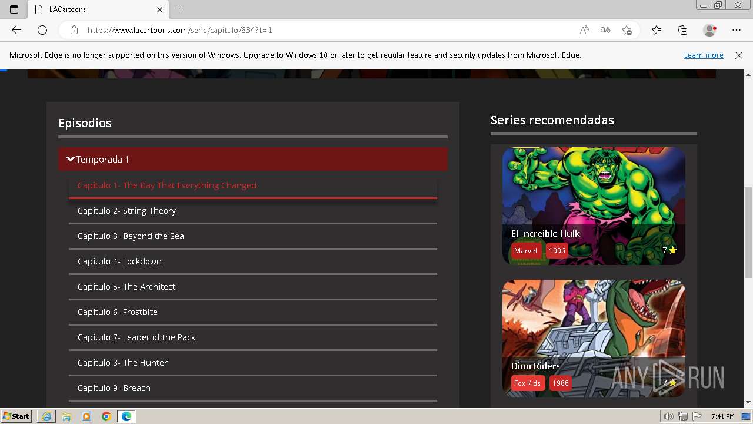The width and height of the screenshot is (753, 424).
Task: Click the 1988 year tag
Action: (x=561, y=383)
